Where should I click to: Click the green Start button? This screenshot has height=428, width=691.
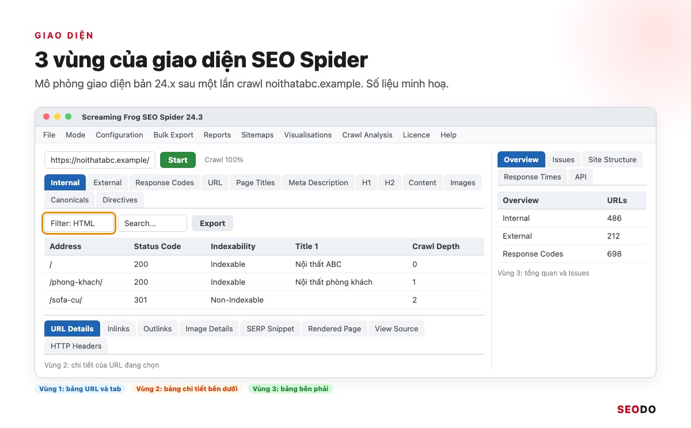tap(178, 160)
